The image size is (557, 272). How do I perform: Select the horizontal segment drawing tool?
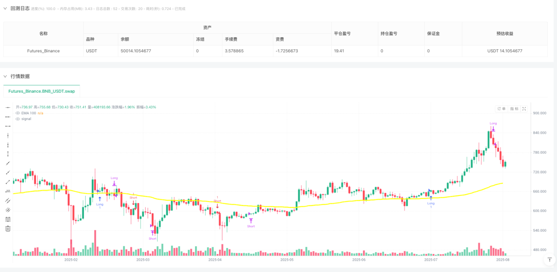[x=7, y=126]
